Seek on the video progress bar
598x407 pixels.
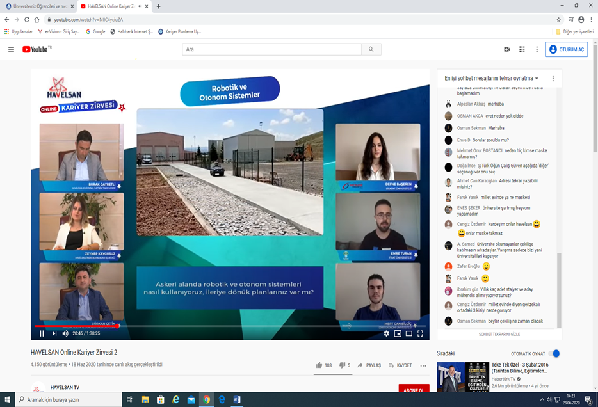coord(230,326)
